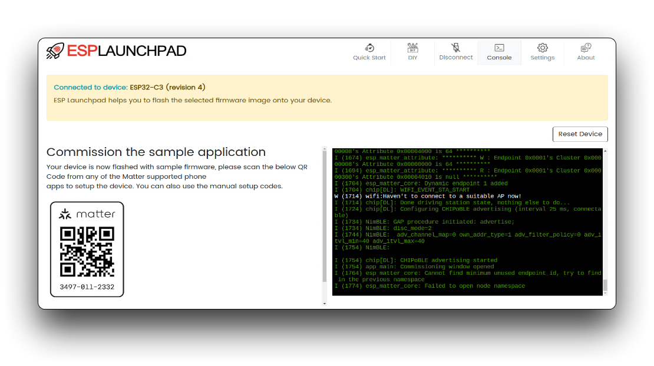654x366 pixels.
Task: Click the Matter logo above the QR code
Action: (87, 214)
